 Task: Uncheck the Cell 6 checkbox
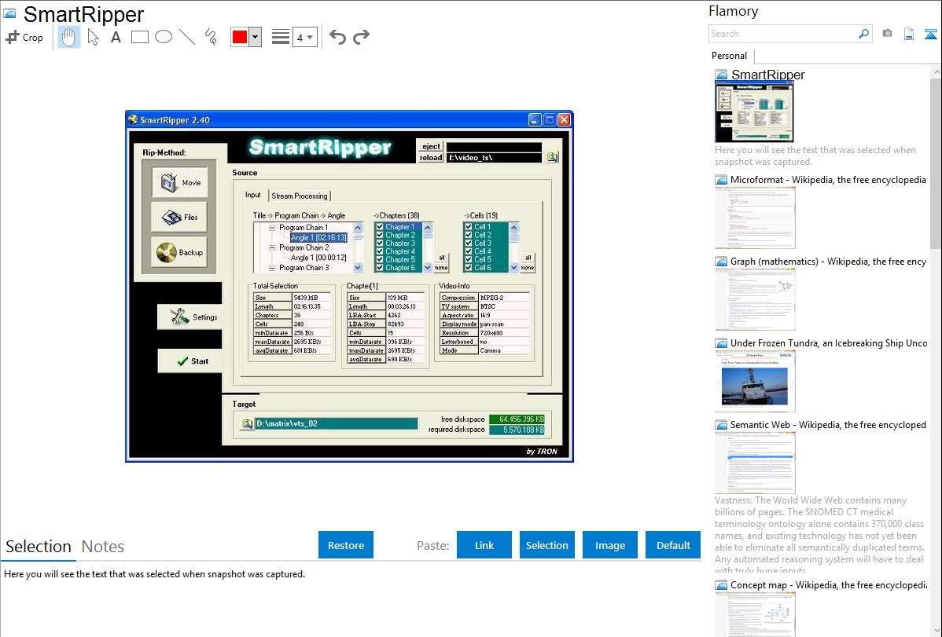point(469,268)
